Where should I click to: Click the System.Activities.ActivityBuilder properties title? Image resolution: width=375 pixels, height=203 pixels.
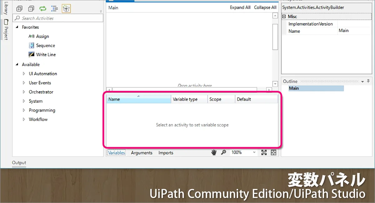point(313,7)
